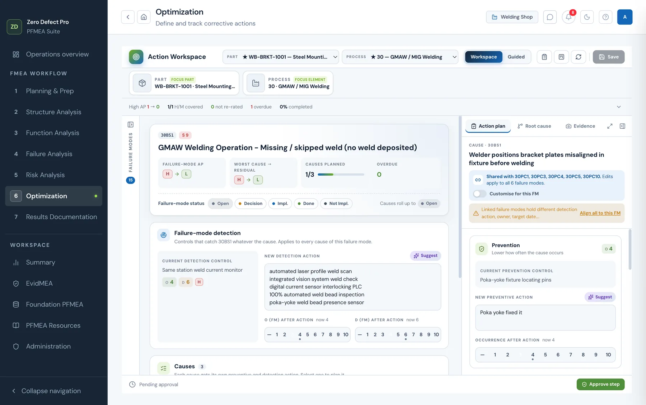This screenshot has height=405, width=646.
Task: Collapse the right side panel icon
Action: tap(622, 126)
